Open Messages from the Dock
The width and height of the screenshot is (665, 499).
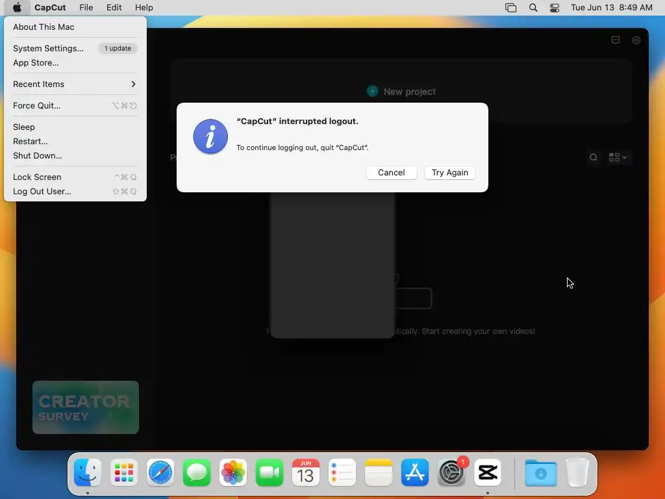tap(197, 473)
